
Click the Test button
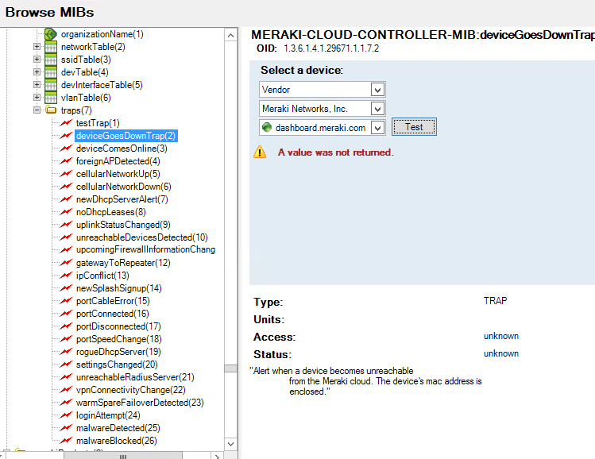pos(414,127)
